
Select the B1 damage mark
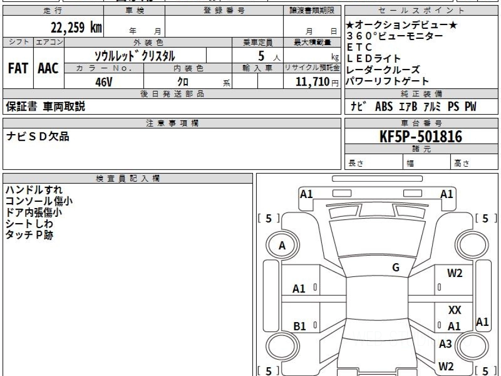point(299,326)
